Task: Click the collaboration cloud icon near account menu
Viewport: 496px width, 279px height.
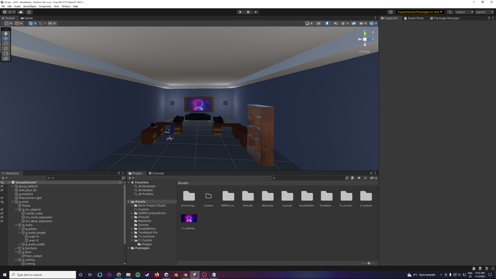Action: tap(21, 12)
